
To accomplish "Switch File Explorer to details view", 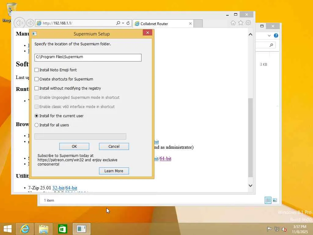I will coord(268,200).
